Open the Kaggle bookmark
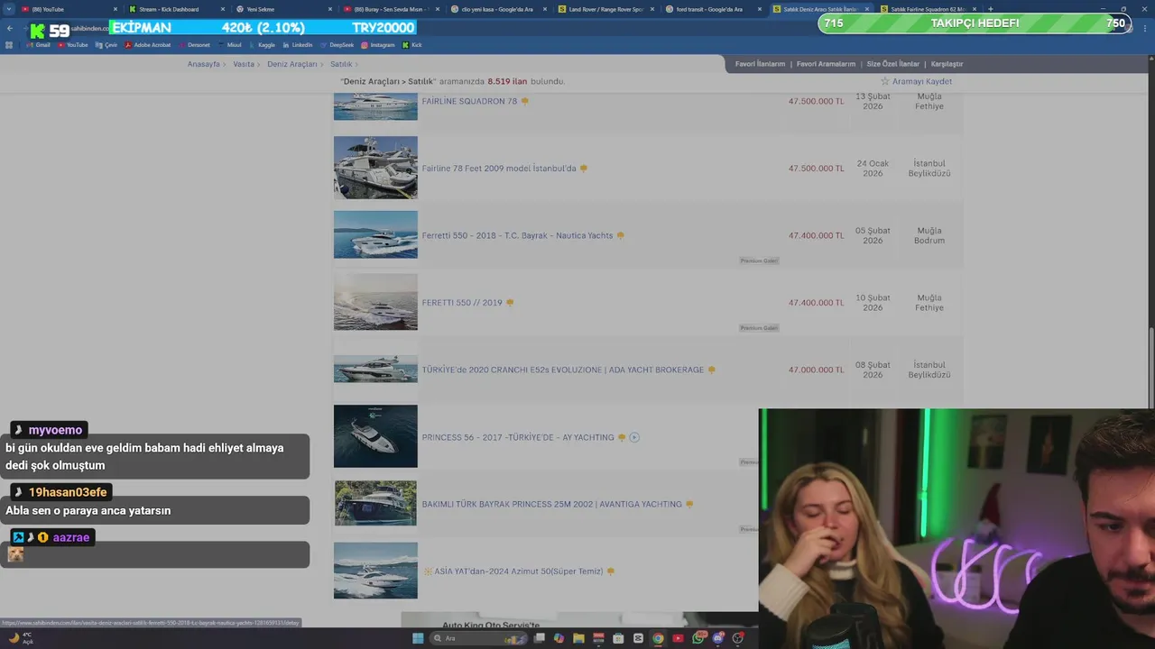 [262, 45]
